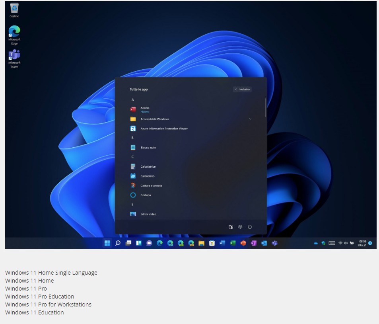Open the Widgets panel from the taskbar

tap(139, 243)
